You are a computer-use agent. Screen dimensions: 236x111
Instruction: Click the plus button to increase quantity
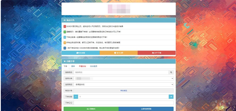171,97
